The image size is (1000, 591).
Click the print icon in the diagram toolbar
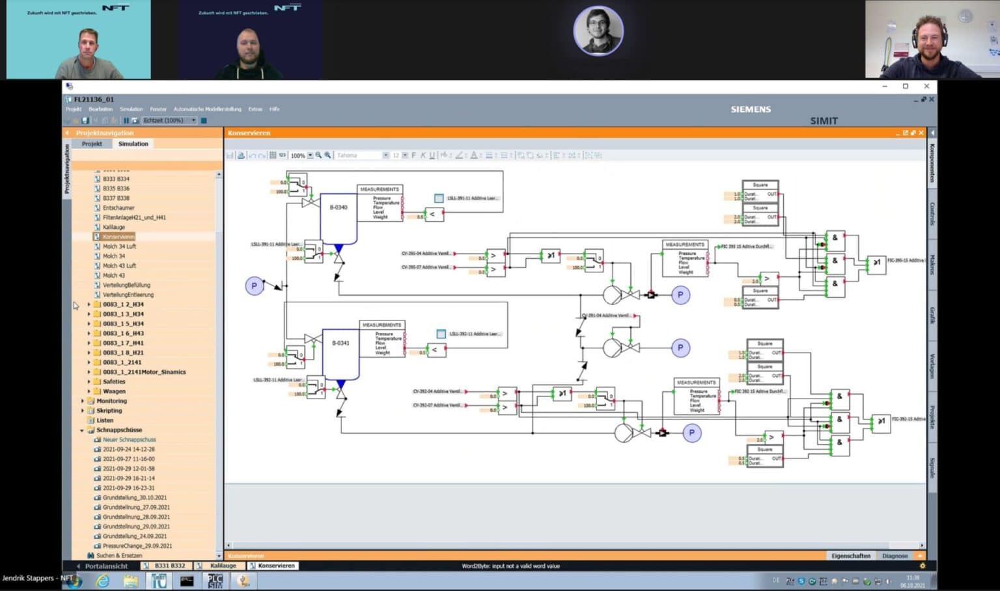[x=241, y=155]
